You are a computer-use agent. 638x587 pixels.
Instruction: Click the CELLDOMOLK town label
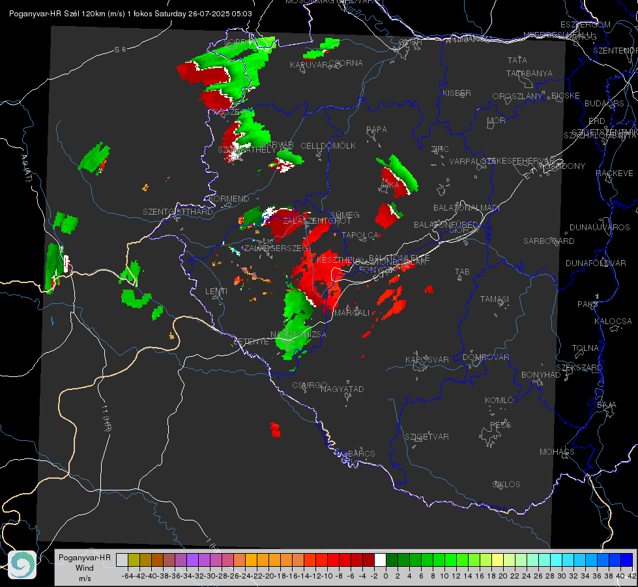click(x=328, y=145)
